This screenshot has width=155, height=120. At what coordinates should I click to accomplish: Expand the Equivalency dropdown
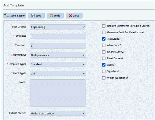click(58, 55)
